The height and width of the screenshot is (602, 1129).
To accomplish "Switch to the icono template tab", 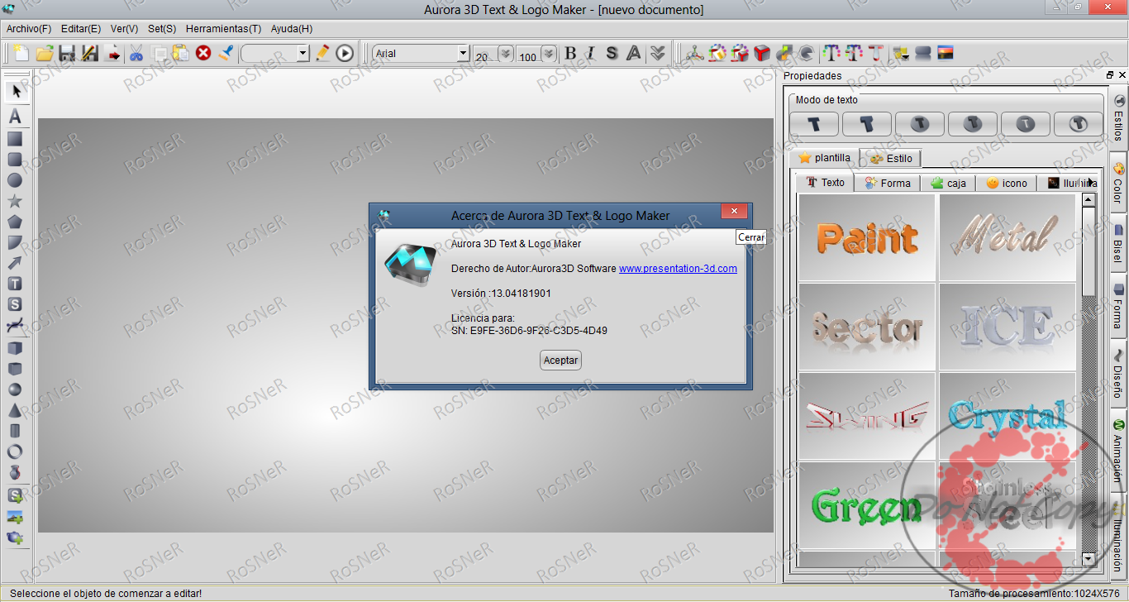I will [1007, 183].
